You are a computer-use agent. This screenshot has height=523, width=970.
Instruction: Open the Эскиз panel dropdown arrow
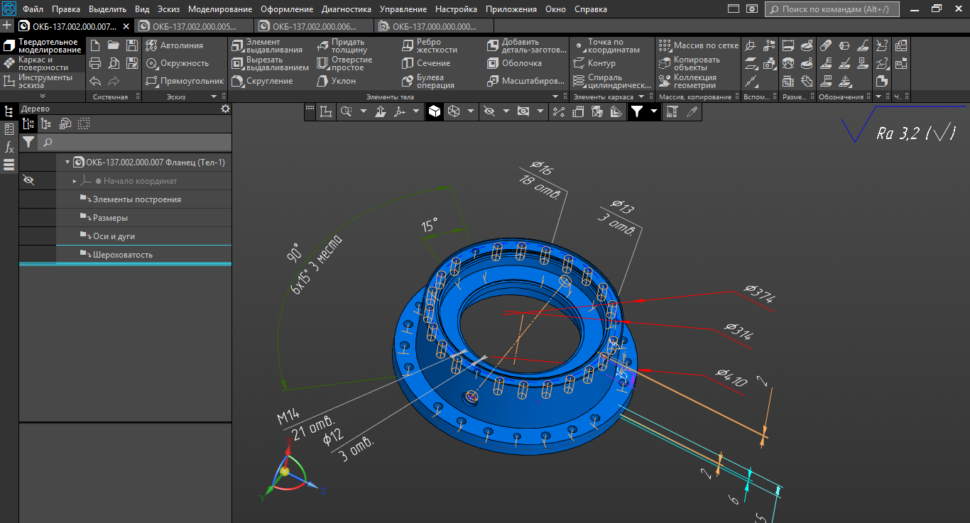[214, 97]
